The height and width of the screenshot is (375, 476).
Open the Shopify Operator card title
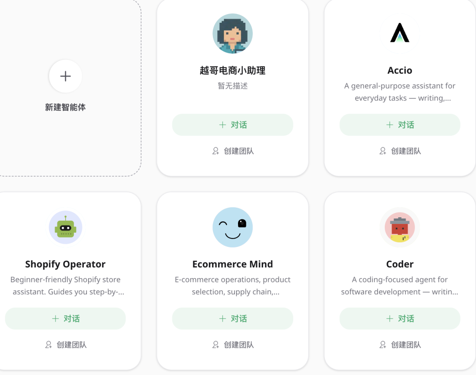pos(65,264)
